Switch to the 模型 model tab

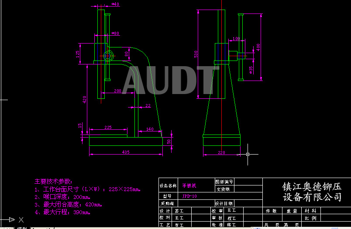[22, 228]
